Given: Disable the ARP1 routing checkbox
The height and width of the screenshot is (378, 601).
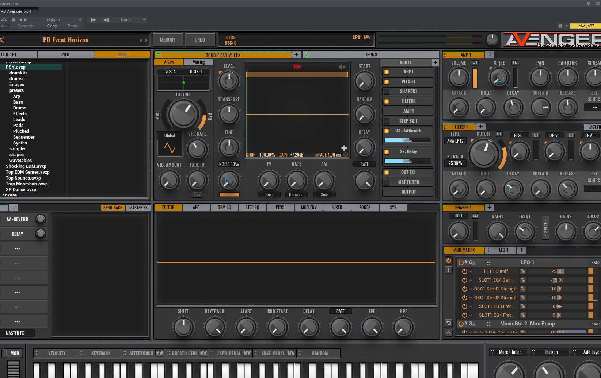Looking at the screenshot, I should [387, 72].
